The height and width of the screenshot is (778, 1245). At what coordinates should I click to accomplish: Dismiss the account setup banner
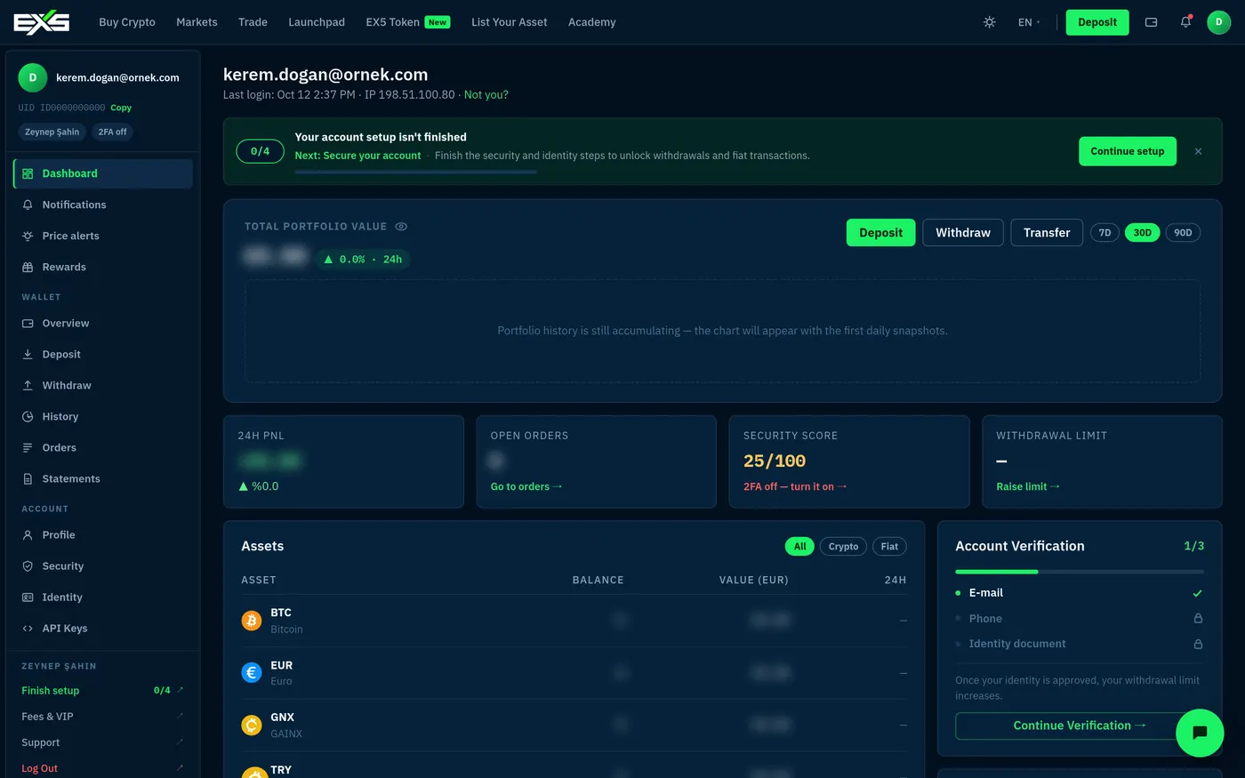click(1198, 151)
